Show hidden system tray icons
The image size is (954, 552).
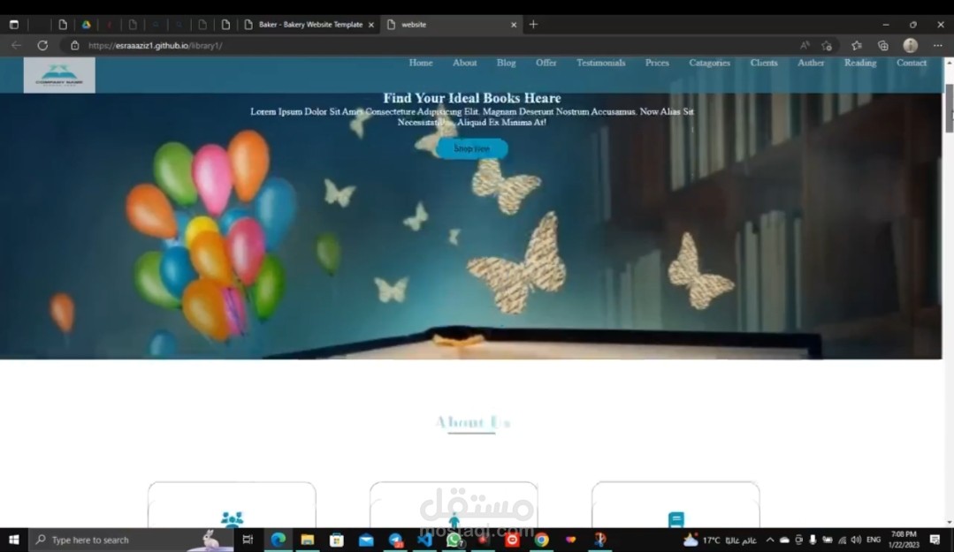coord(769,540)
